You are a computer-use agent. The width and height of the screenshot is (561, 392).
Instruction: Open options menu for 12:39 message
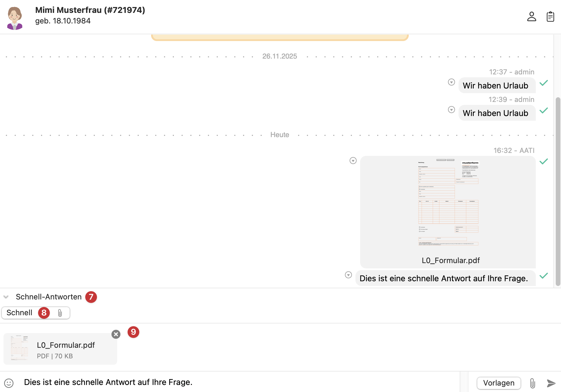[451, 110]
